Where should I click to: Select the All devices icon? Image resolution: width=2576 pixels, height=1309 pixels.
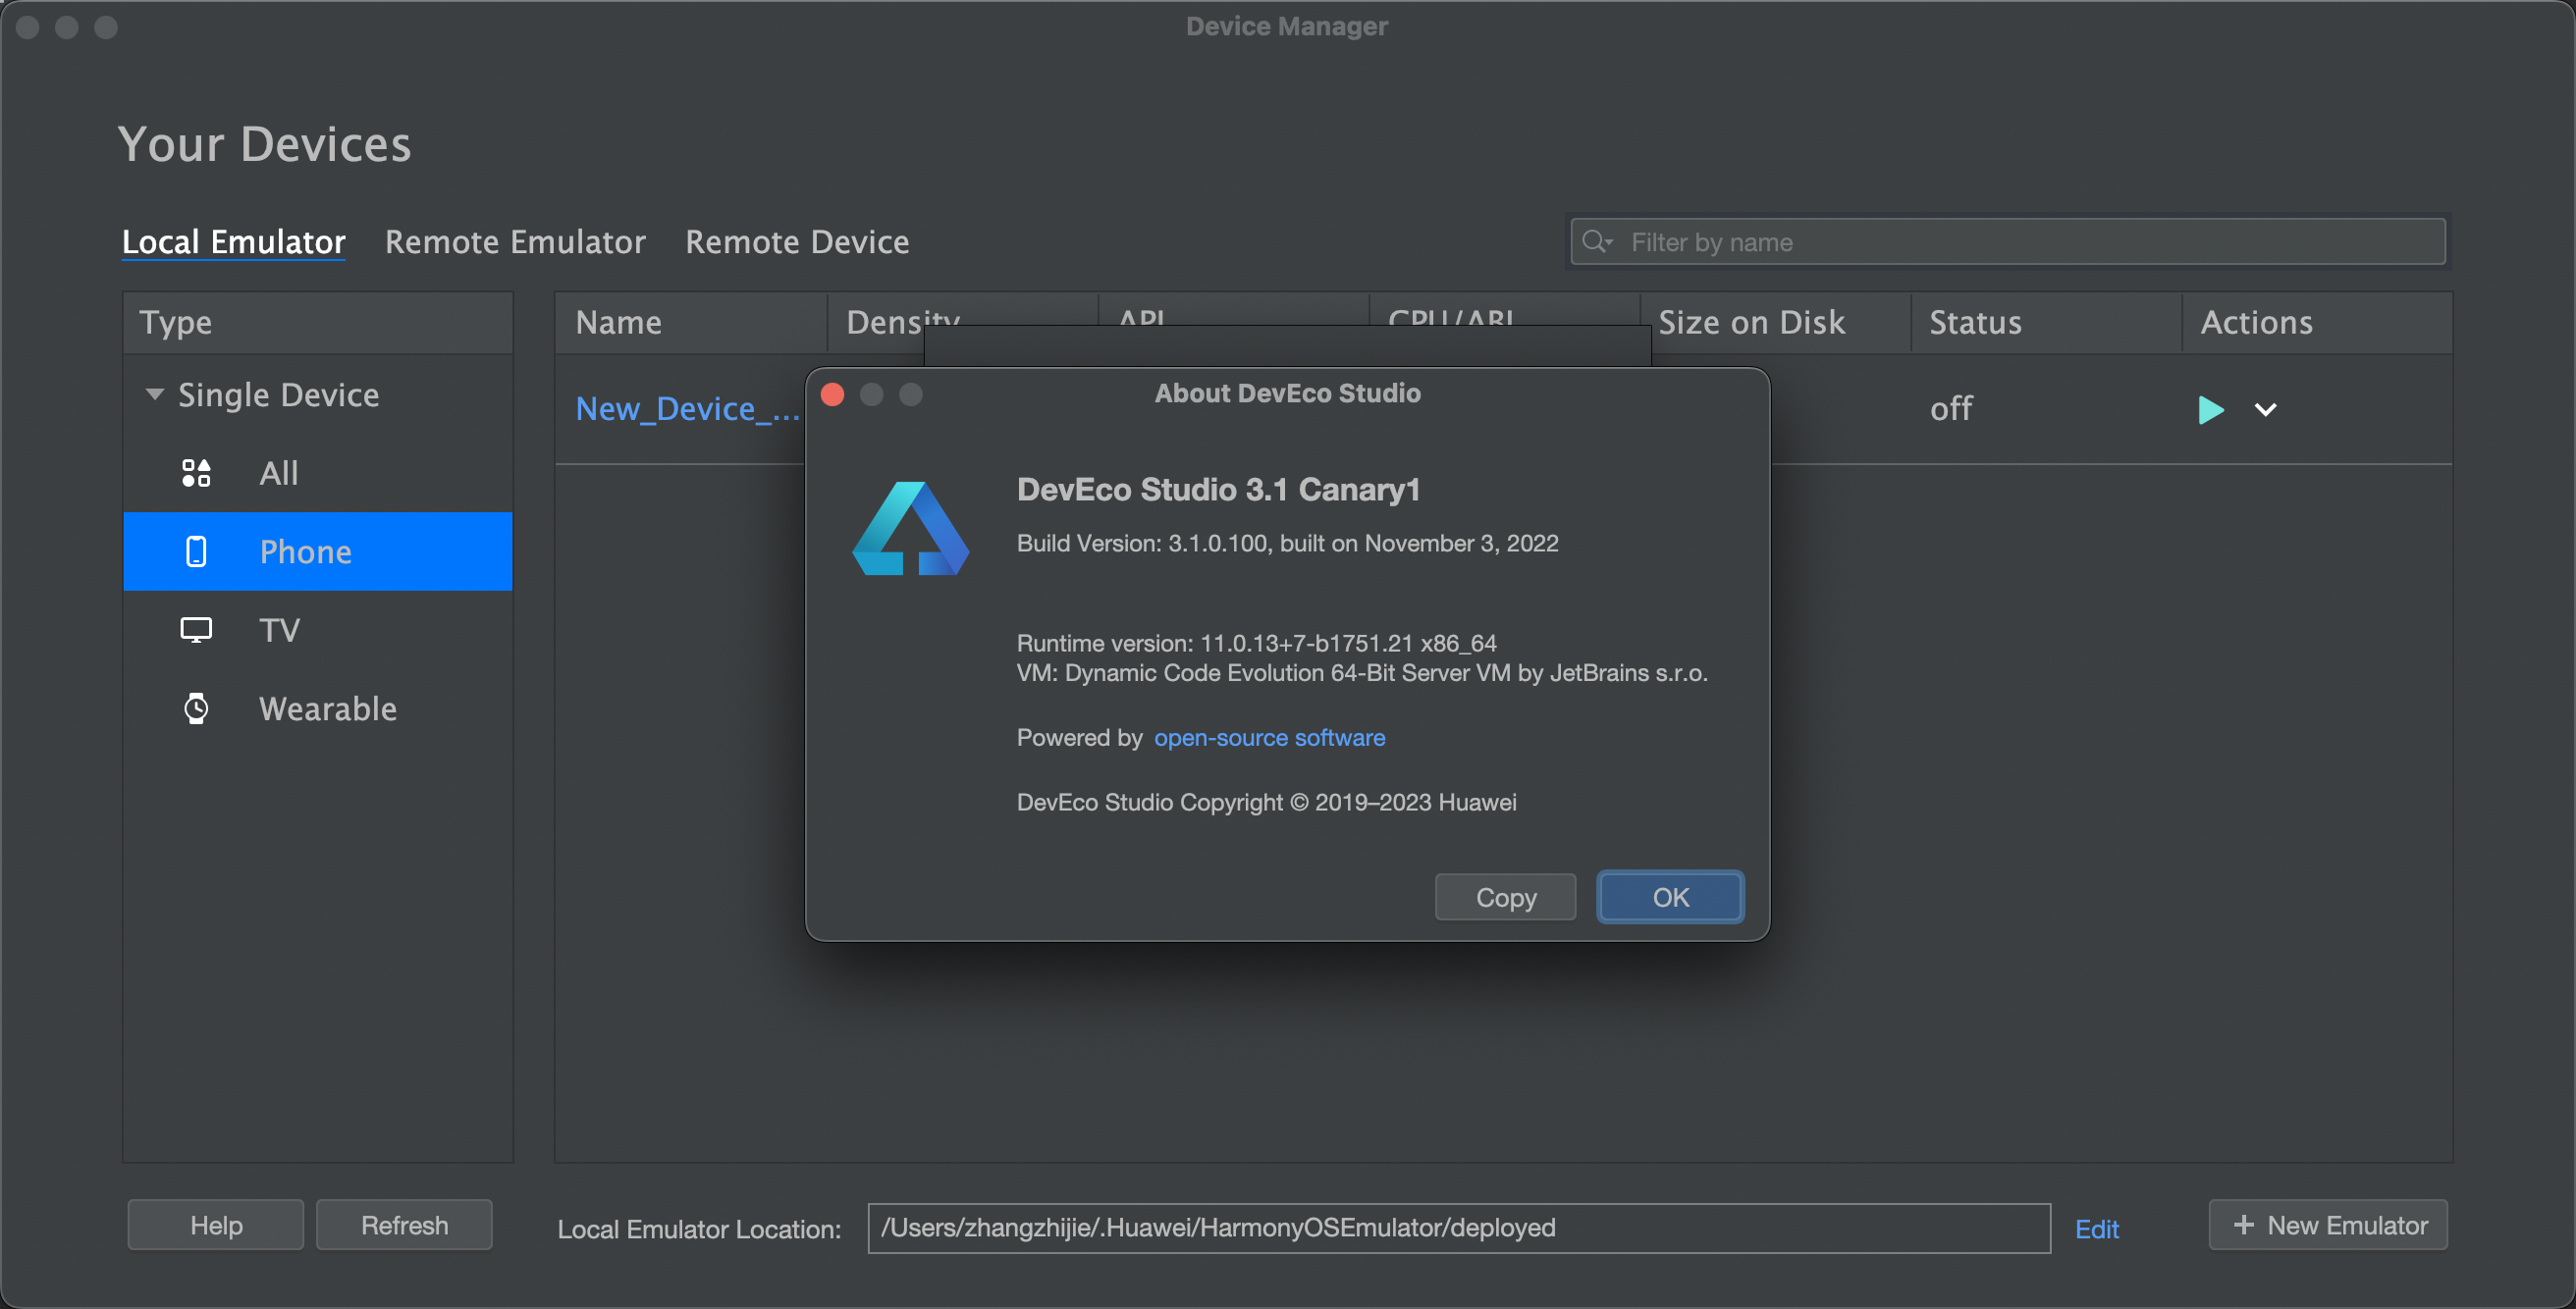click(x=196, y=473)
